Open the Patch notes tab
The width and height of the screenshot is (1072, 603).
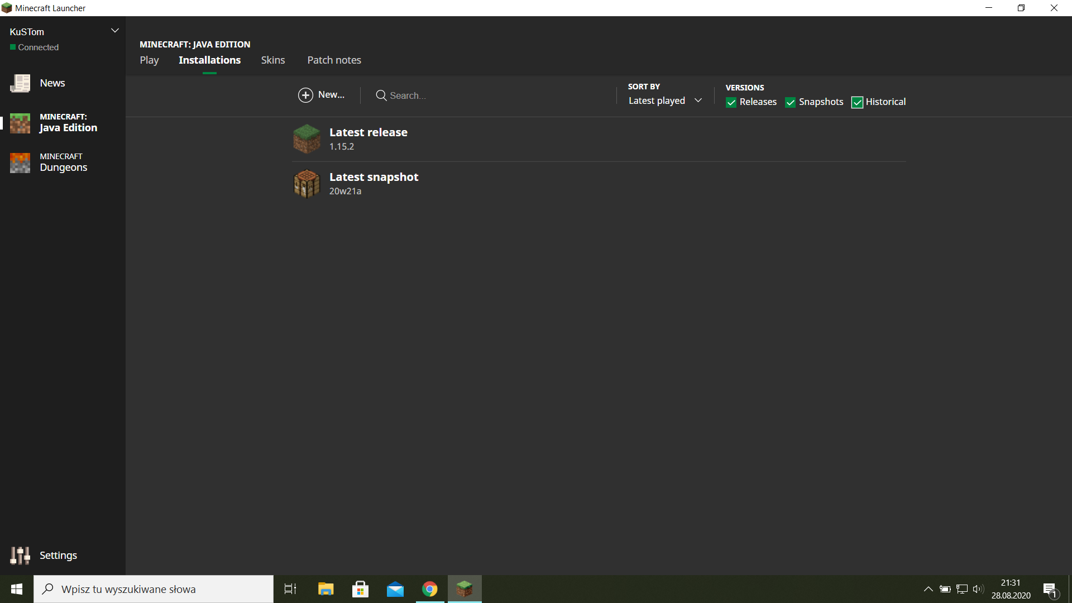coord(334,60)
